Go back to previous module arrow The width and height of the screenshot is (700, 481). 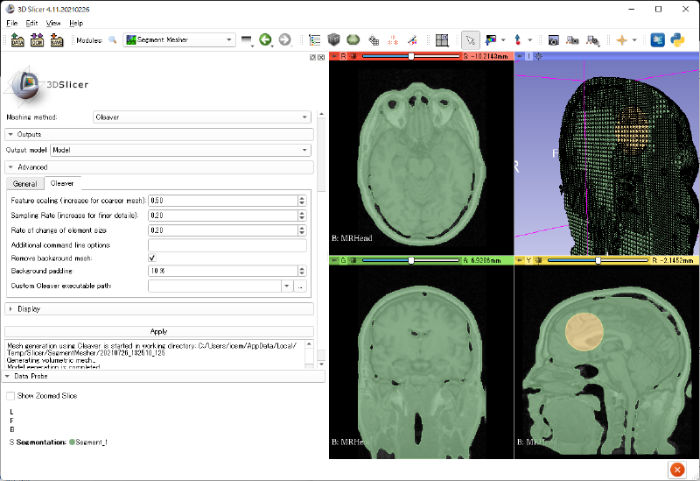264,39
